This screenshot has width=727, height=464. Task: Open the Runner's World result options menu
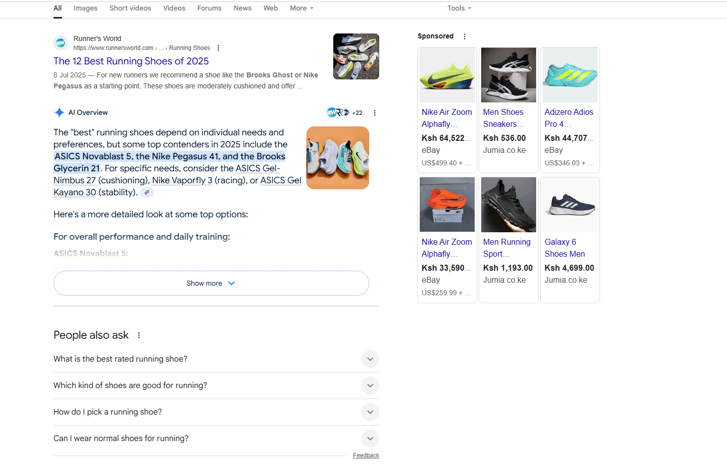point(218,48)
